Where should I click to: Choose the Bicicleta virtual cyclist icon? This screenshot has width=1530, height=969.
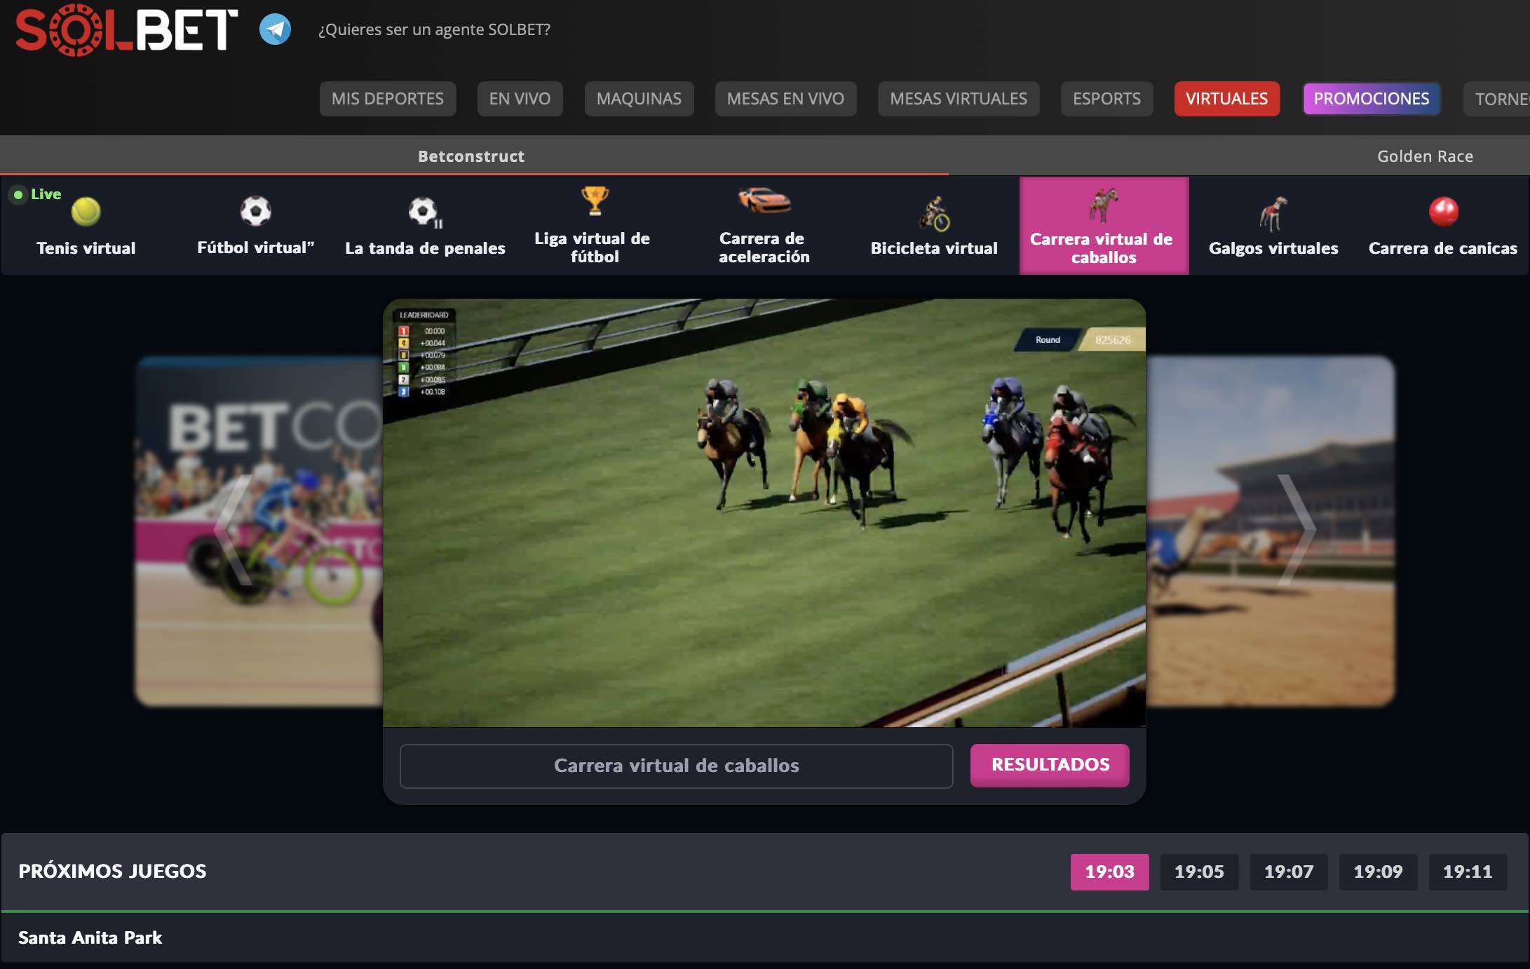[x=934, y=214]
